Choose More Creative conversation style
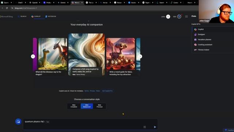The image size is (234, 132). pos(74,106)
